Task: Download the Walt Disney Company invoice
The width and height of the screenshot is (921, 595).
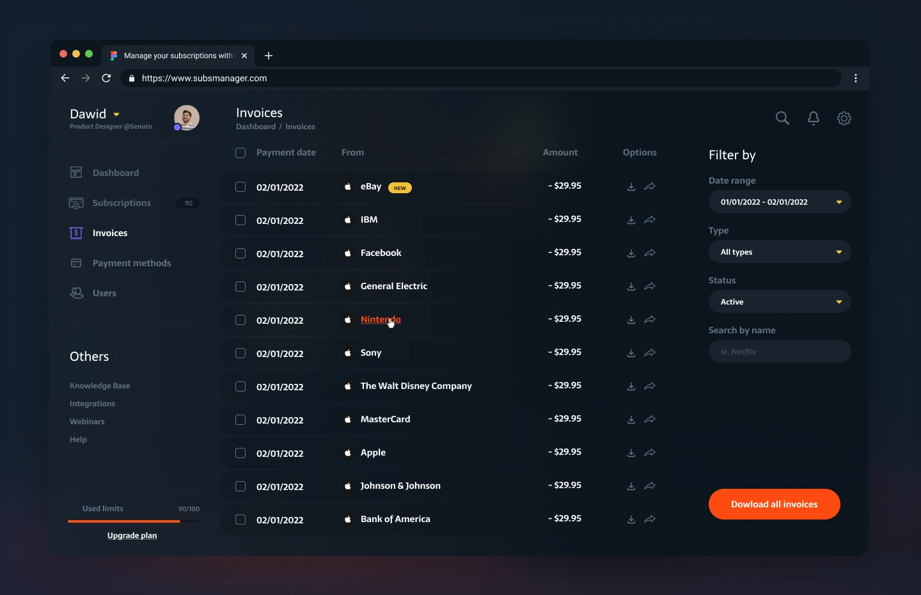Action: [x=631, y=386]
